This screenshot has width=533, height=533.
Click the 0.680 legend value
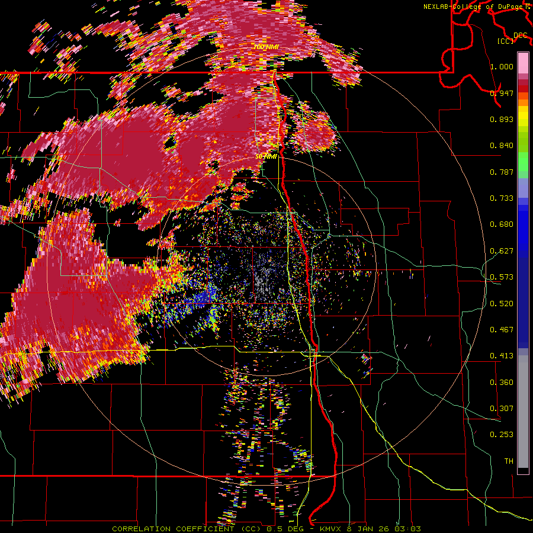(x=502, y=224)
